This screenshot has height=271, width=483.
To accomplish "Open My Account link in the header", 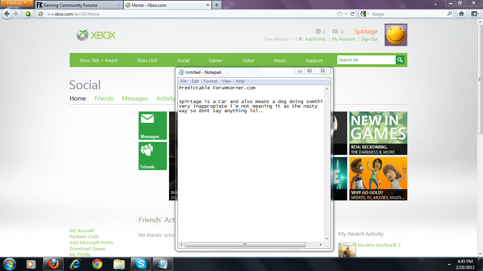I will (x=343, y=39).
